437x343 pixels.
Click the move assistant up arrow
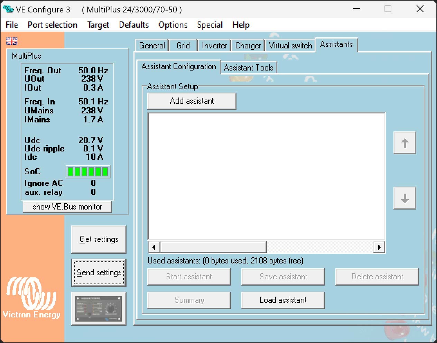coord(405,143)
